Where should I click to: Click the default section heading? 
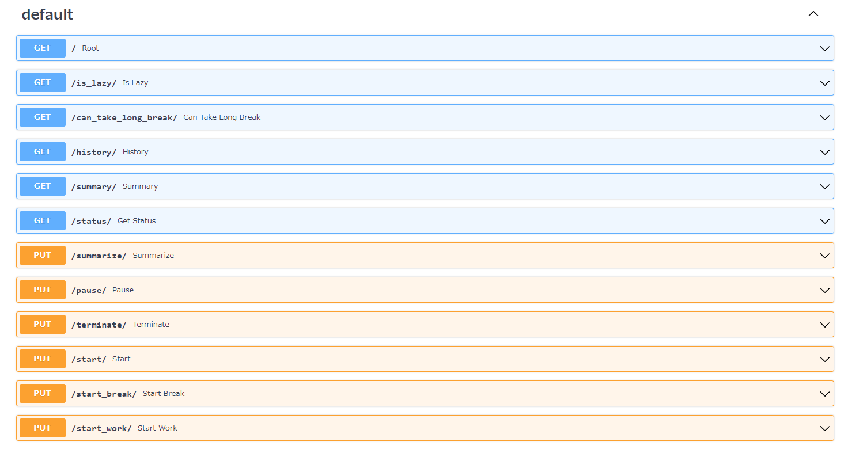click(47, 14)
